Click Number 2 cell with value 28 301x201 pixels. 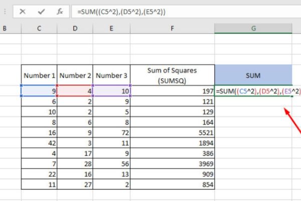click(x=75, y=164)
